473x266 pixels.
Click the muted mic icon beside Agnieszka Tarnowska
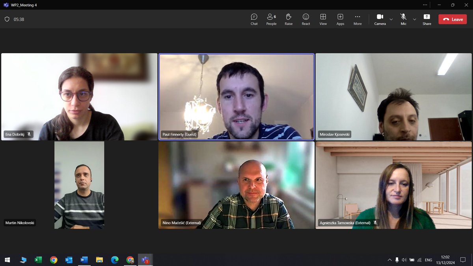click(375, 223)
